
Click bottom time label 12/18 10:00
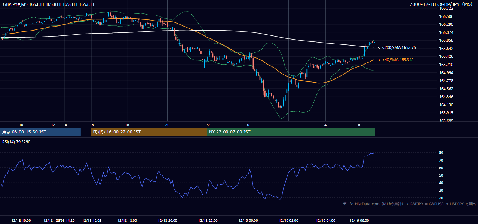point(21,220)
